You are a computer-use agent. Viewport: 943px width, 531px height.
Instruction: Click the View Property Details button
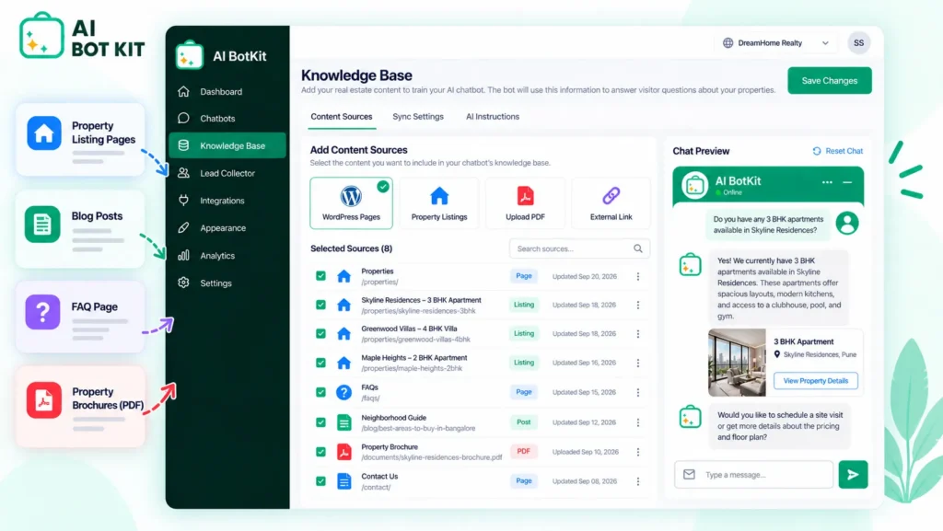pyautogui.click(x=816, y=381)
